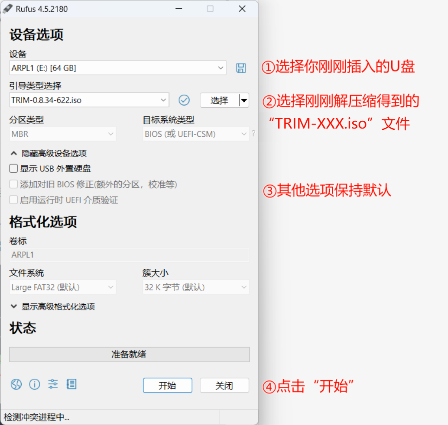Toggle 显示 USB 外置硬盘 checkbox
This screenshot has width=448, height=425.
tap(13, 168)
